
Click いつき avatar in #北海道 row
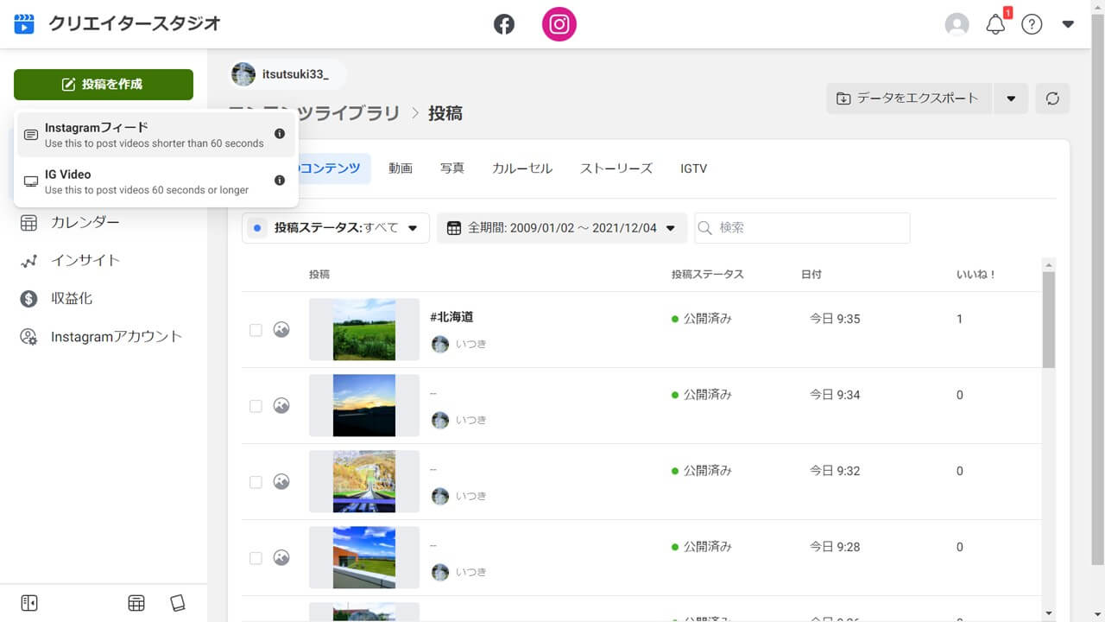440,344
